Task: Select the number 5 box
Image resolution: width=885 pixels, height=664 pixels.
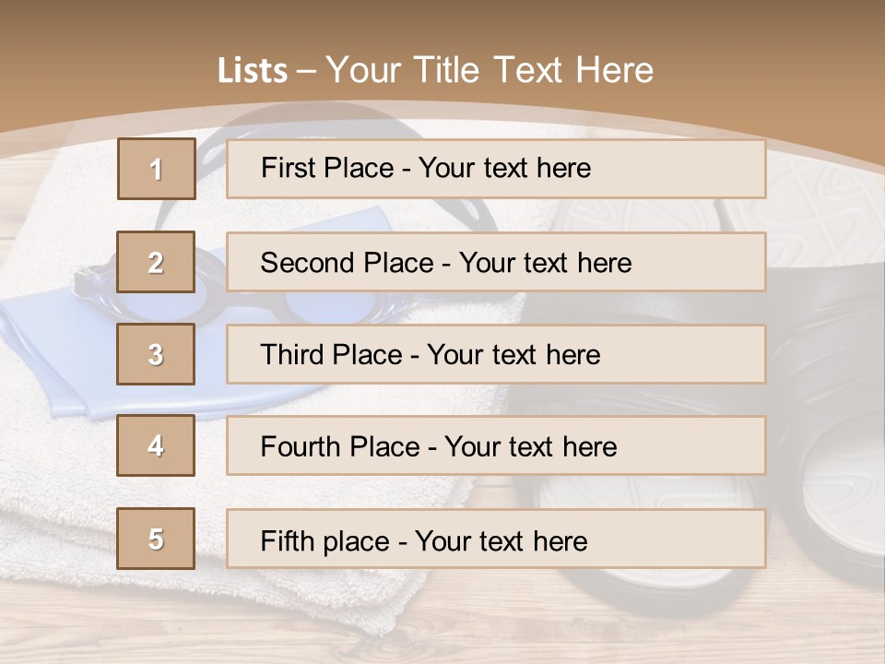Action: click(156, 539)
